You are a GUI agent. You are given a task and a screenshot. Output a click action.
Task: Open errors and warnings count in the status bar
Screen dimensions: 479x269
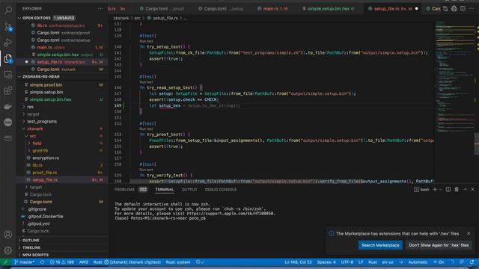click(x=62, y=262)
